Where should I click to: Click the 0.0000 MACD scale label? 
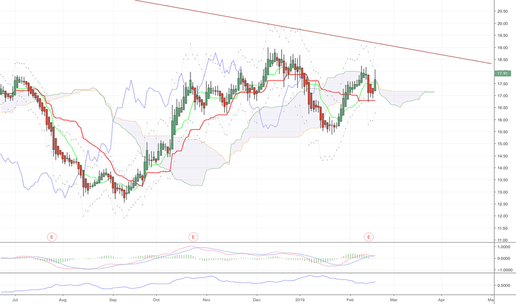(x=503, y=258)
